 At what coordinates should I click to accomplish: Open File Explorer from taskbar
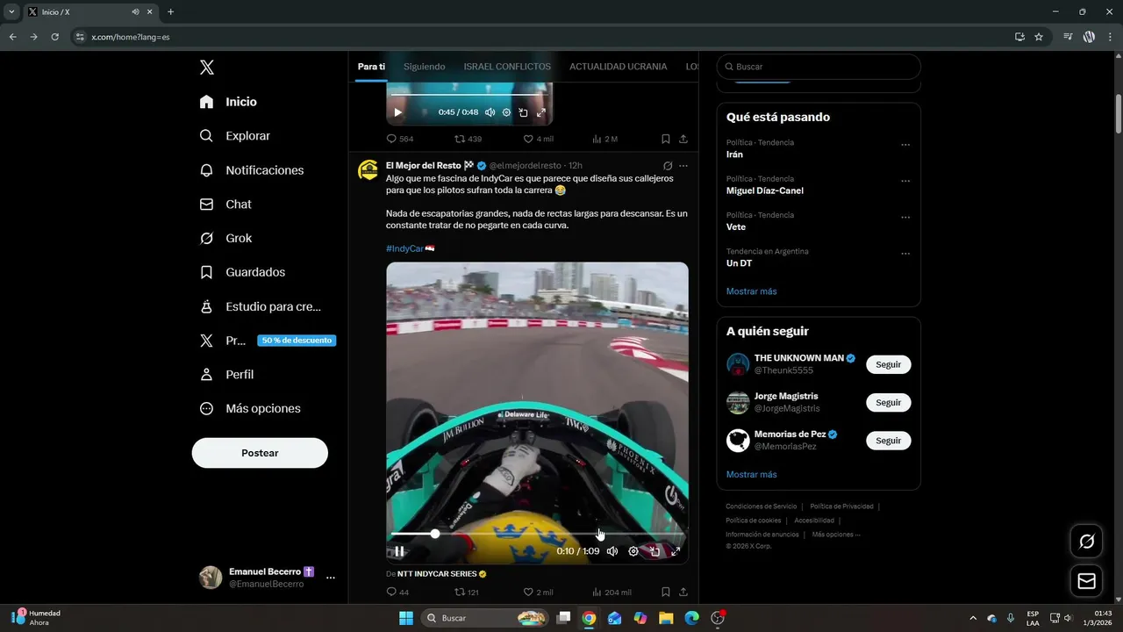coord(666,618)
